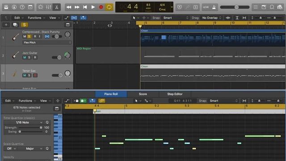Open Editors with scissors icon
Screen dimensions: 286x161
tap(57, 7)
